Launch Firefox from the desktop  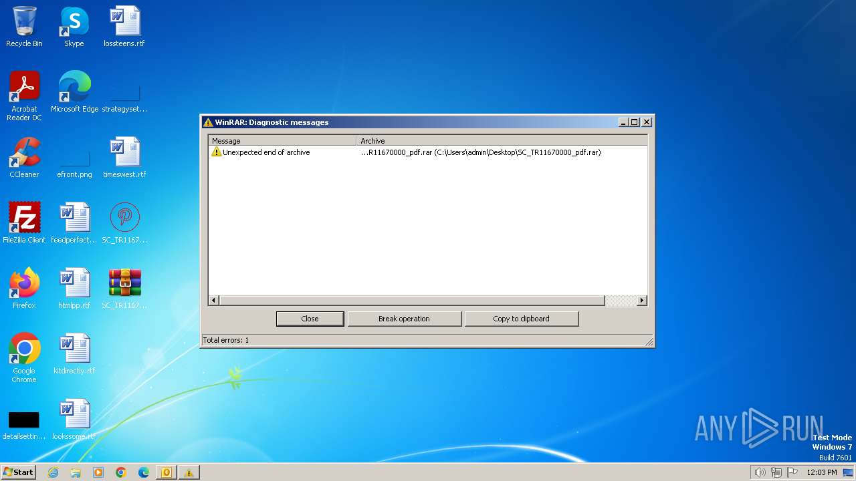pos(24,289)
